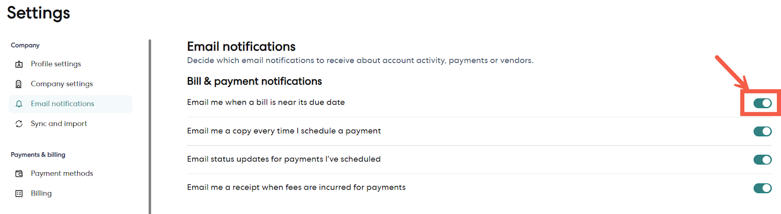Select Email notifications menu item
The width and height of the screenshot is (781, 214).
(62, 104)
